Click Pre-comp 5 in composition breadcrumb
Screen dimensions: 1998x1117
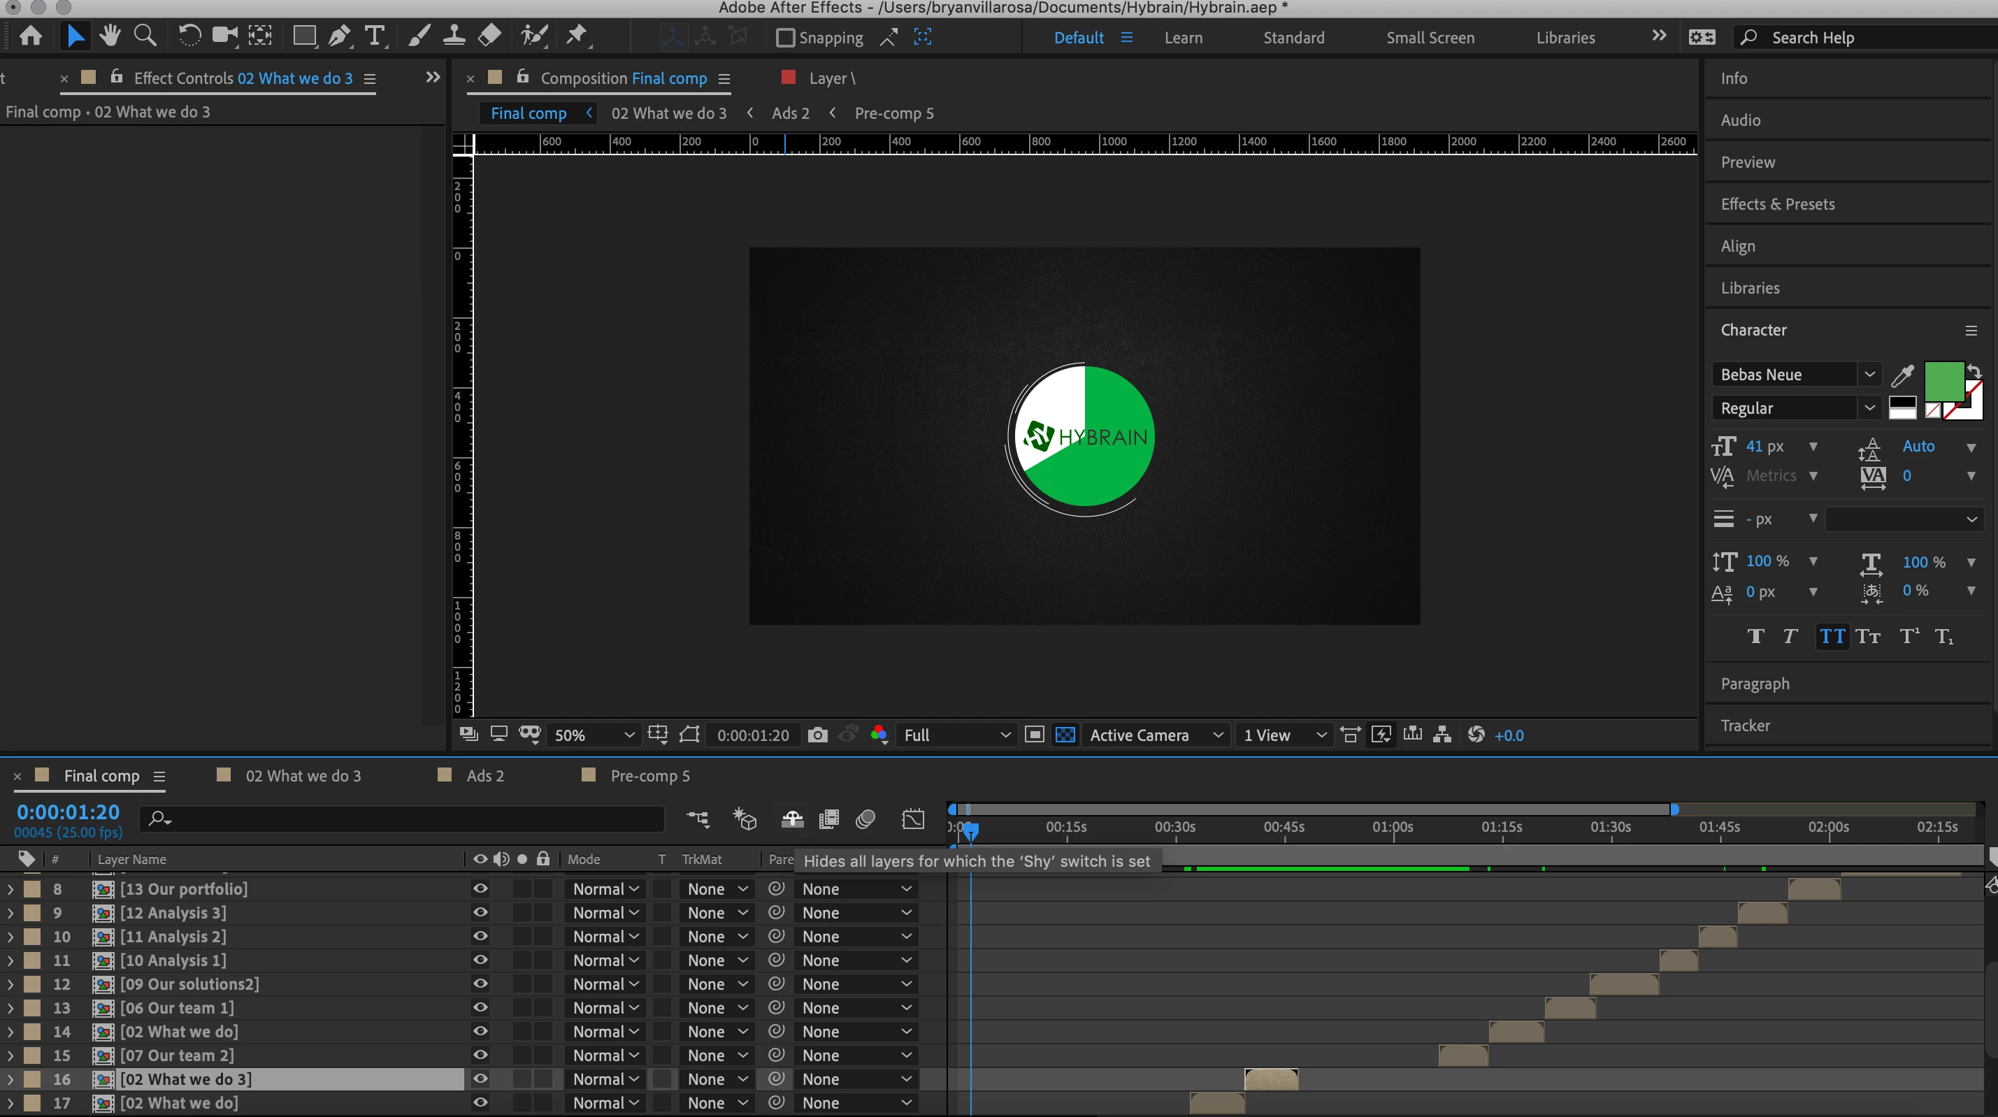pos(893,113)
